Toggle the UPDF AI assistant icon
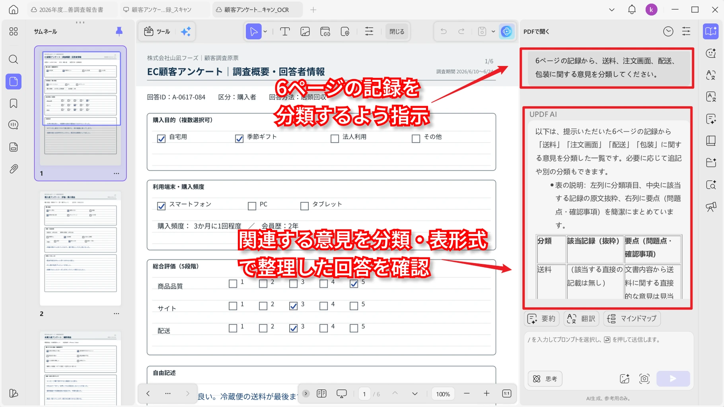 pos(506,31)
